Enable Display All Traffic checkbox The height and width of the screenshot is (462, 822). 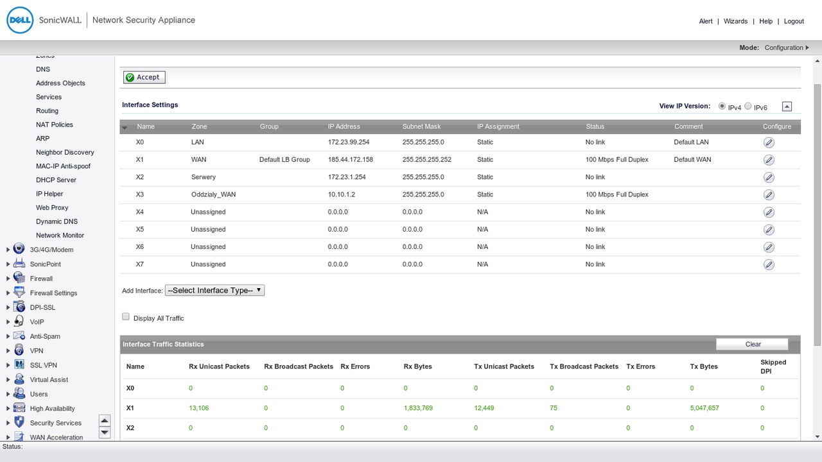click(126, 316)
